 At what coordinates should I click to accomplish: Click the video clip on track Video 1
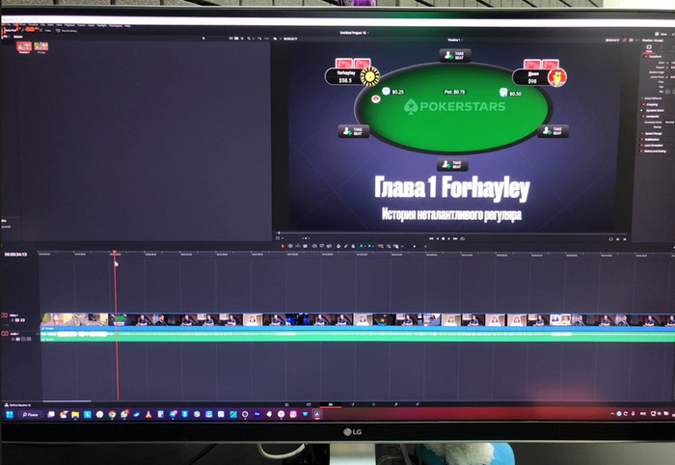tap(358, 320)
